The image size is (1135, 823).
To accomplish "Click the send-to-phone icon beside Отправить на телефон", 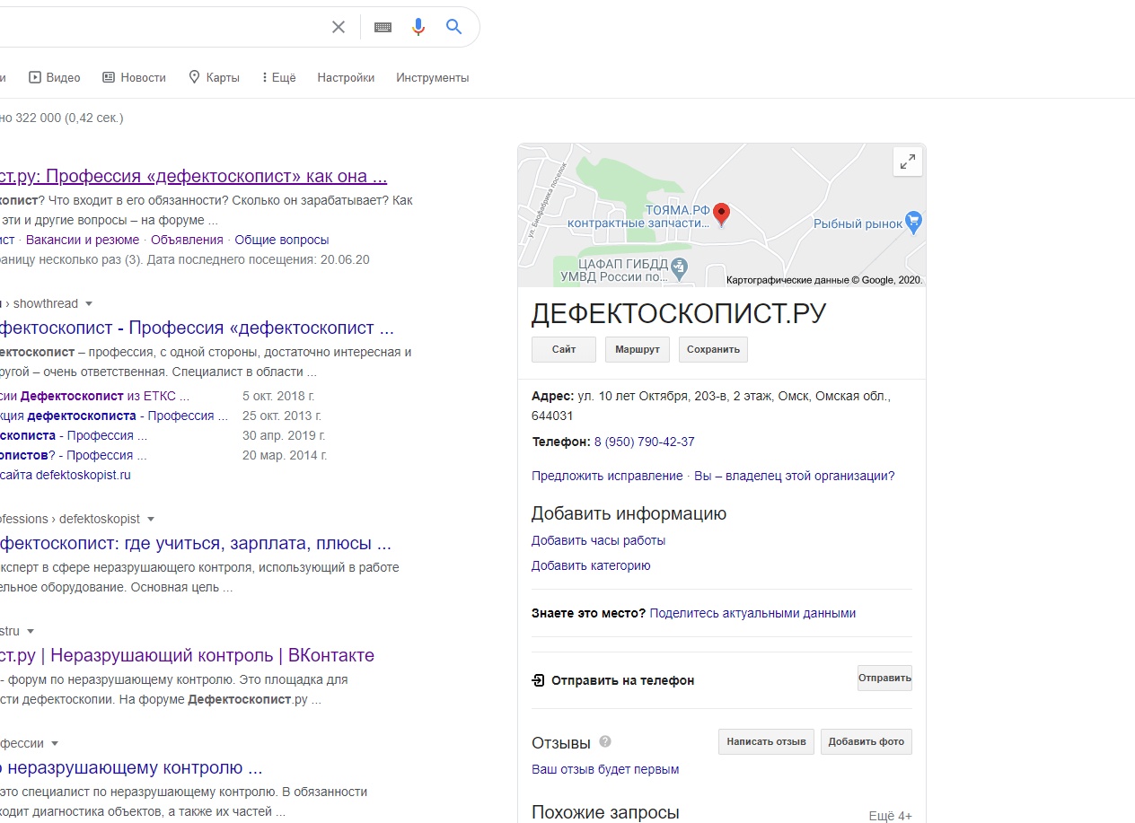I will click(538, 680).
